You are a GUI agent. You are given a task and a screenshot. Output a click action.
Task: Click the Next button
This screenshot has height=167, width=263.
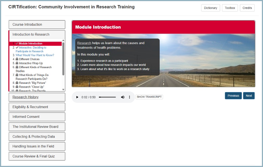click(x=249, y=96)
